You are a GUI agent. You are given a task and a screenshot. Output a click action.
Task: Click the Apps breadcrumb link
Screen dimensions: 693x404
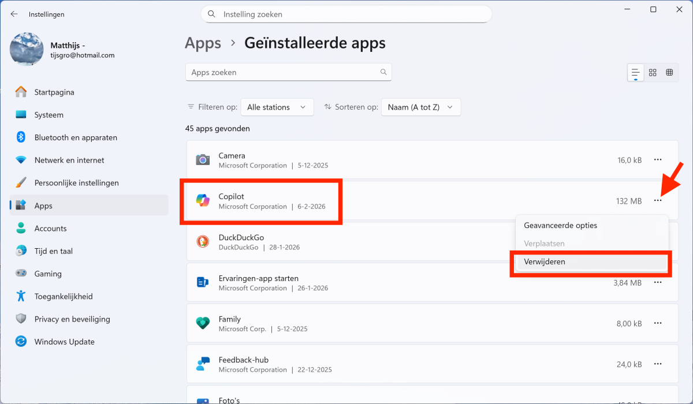[203, 43]
